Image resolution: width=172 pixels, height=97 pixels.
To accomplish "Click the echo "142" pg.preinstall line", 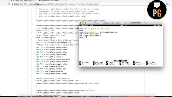I will 53,43.
